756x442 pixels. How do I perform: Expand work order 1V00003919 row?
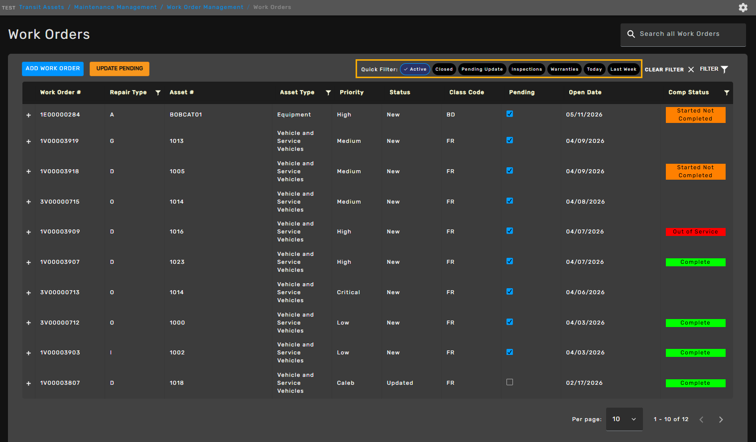28,141
